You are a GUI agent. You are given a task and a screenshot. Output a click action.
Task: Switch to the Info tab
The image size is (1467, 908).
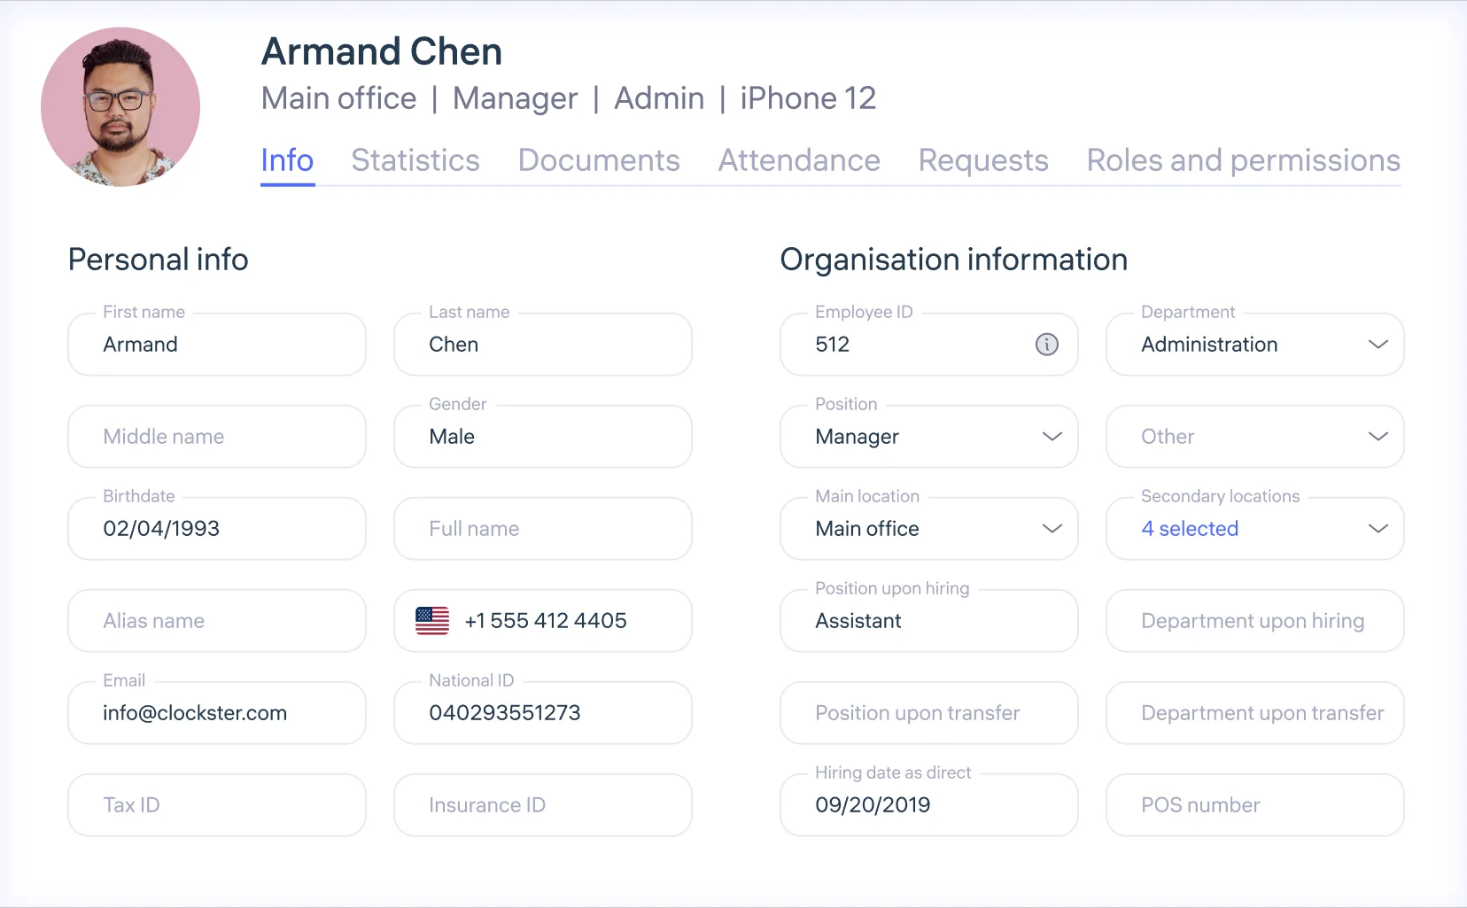point(287,160)
